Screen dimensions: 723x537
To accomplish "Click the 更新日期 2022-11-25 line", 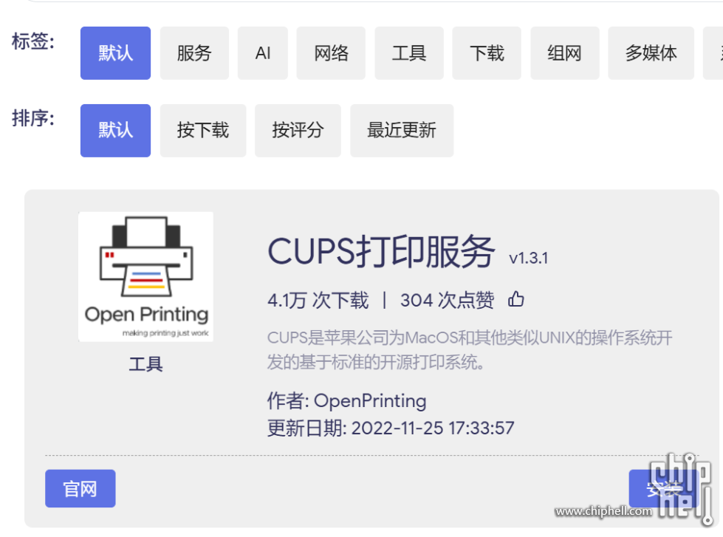I will click(391, 428).
